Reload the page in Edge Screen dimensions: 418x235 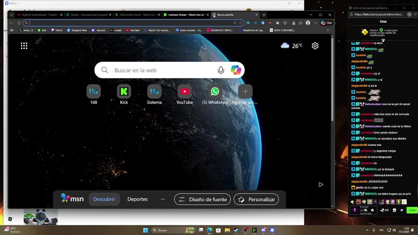(x=19, y=23)
